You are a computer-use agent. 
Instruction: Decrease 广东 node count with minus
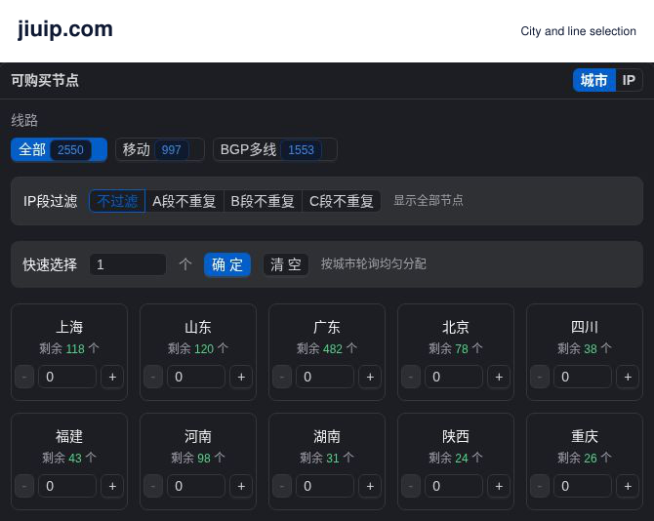282,377
